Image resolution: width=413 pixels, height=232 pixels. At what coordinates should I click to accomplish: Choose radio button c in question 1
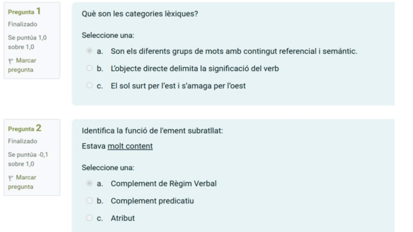click(89, 86)
